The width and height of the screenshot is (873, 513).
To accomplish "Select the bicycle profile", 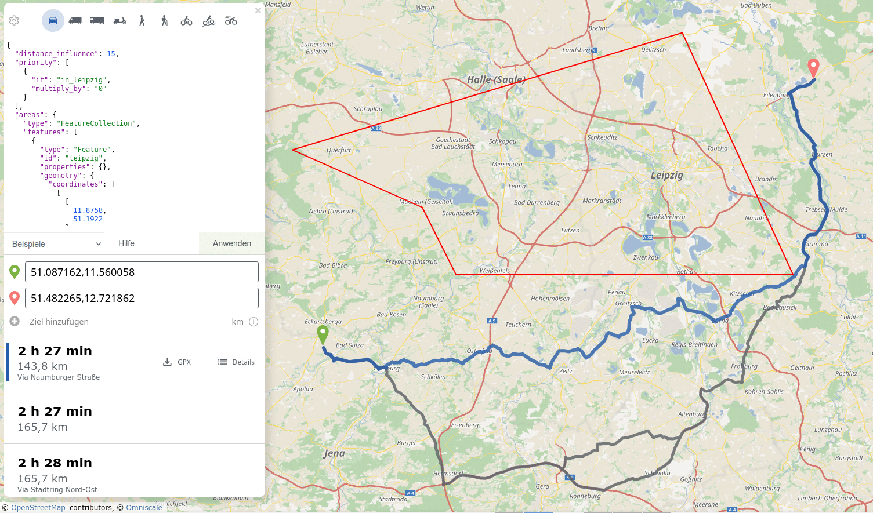I will pyautogui.click(x=186, y=21).
